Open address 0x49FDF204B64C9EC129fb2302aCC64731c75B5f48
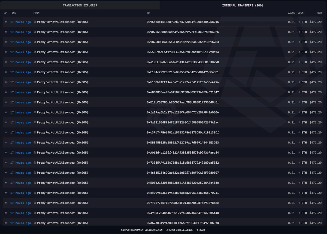This screenshot has width=327, height=234. [x=183, y=213]
